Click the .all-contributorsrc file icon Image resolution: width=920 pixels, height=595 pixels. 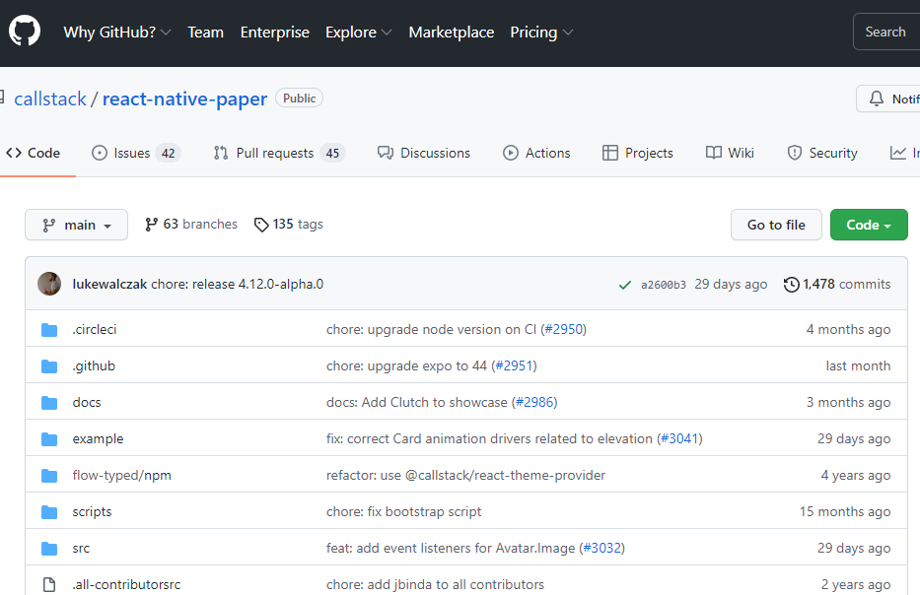(x=49, y=584)
